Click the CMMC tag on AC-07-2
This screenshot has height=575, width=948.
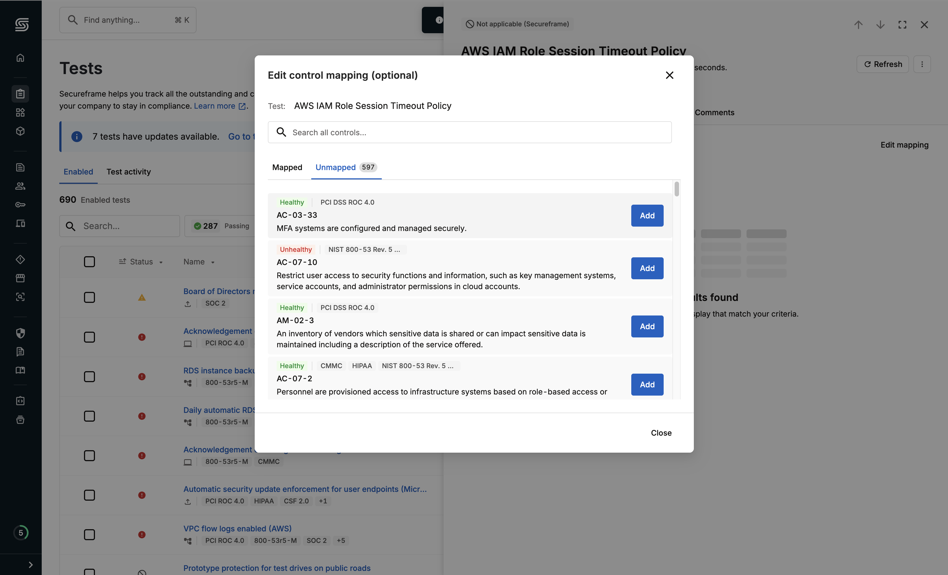coord(331,366)
